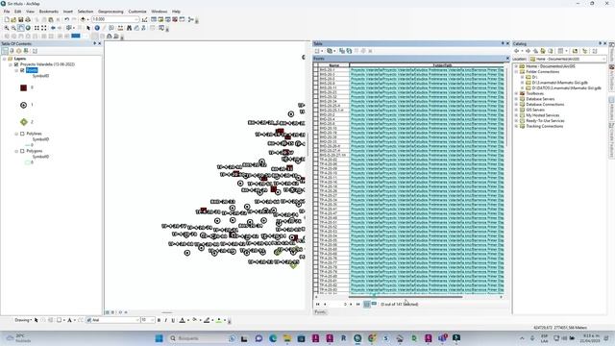Open the Catalog Location dropdown
The height and width of the screenshot is (346, 615).
(x=603, y=59)
